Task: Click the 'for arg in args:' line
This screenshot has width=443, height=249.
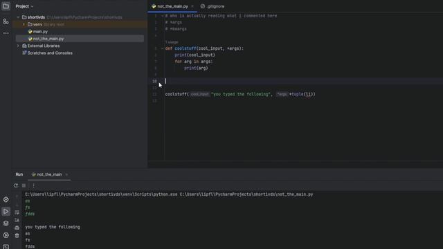Action: coord(194,62)
